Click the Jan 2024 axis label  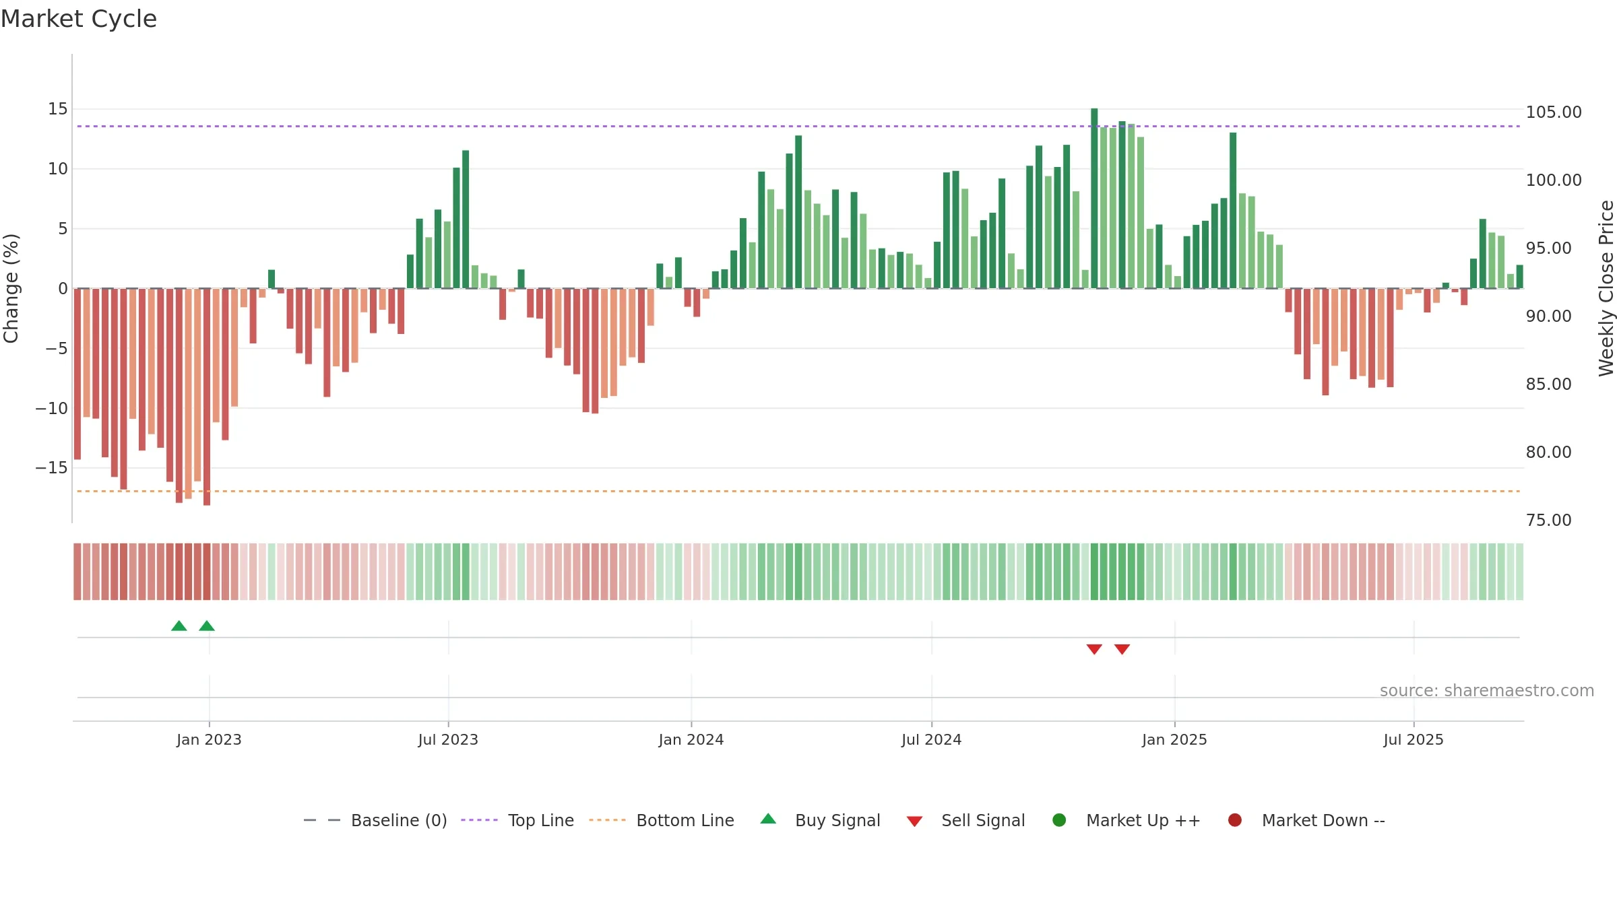691,739
